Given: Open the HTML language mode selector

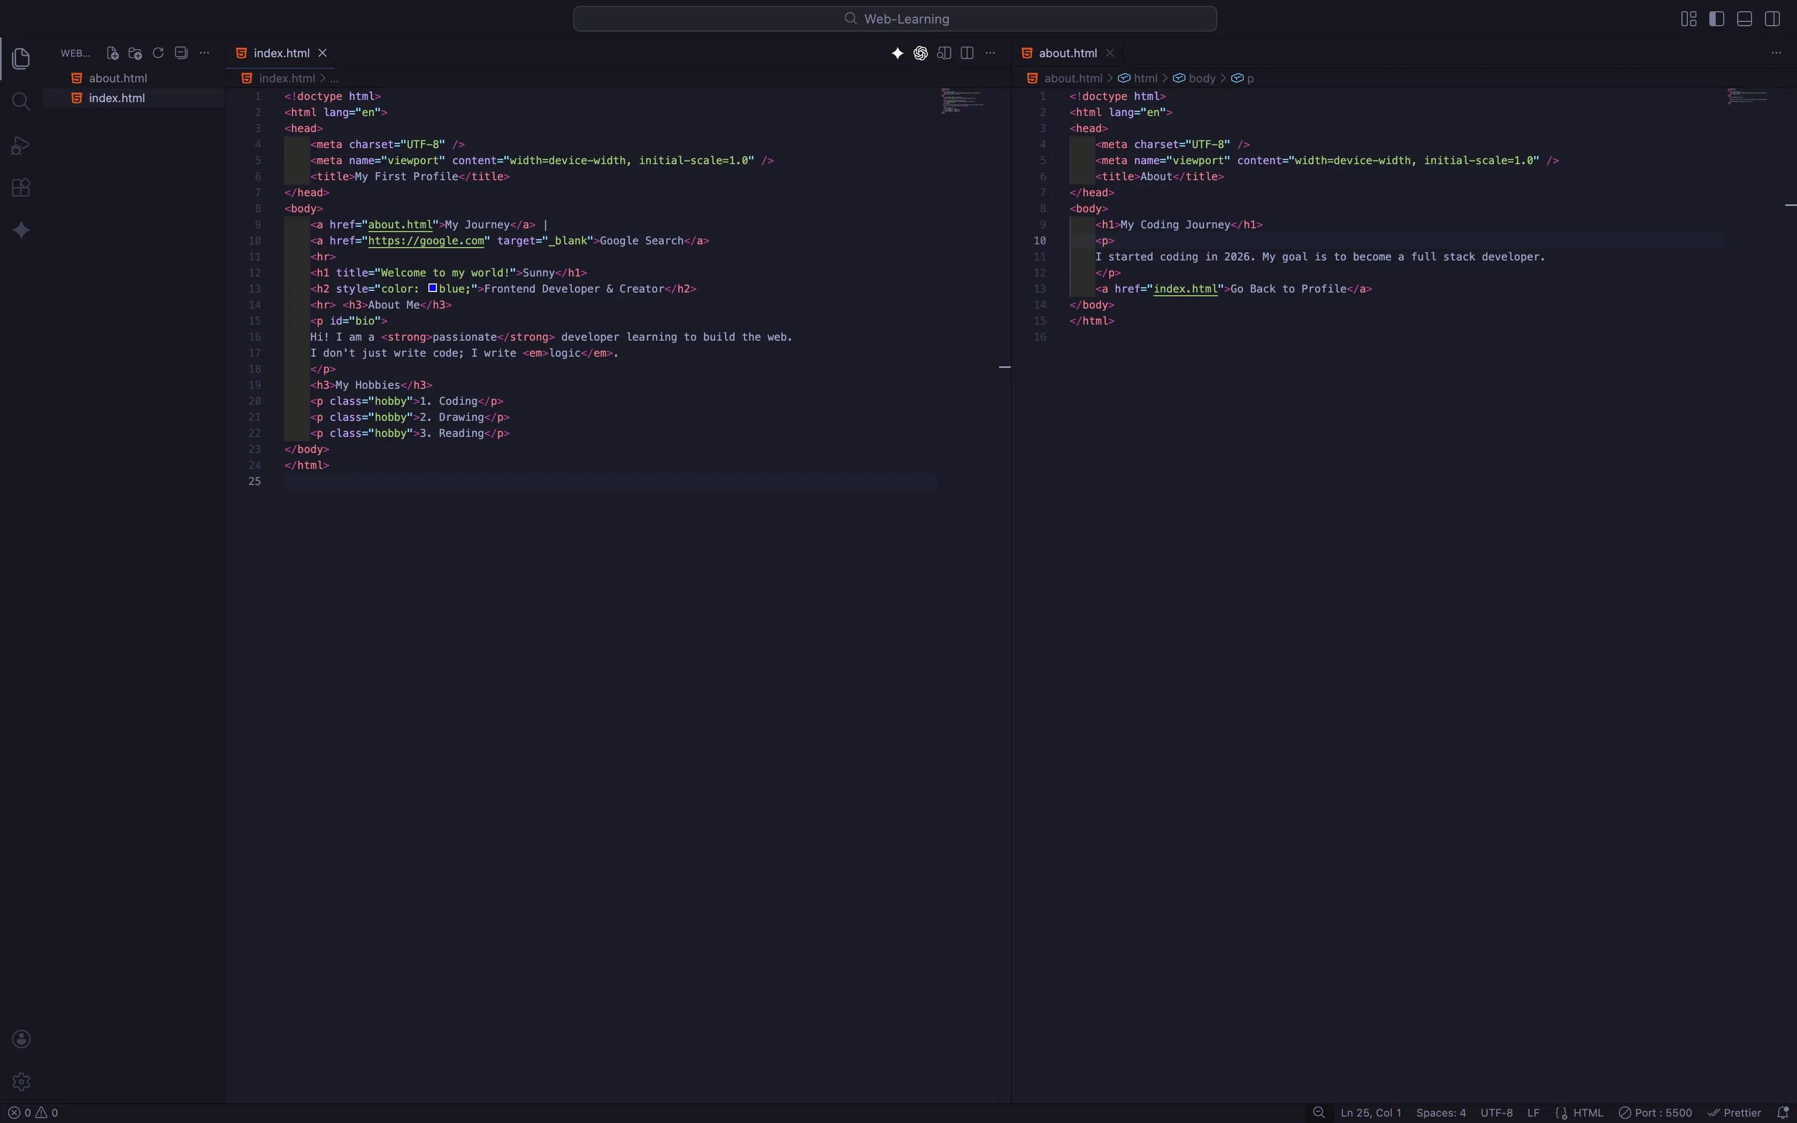Looking at the screenshot, I should [x=1587, y=1113].
